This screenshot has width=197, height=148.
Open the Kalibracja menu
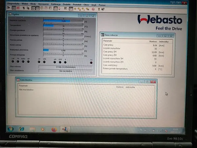56,4
